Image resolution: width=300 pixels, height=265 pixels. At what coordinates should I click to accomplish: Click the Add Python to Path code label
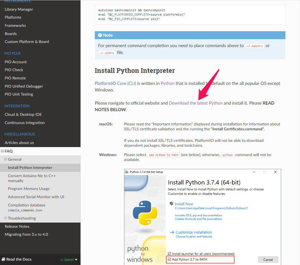pyautogui.click(x=164, y=155)
